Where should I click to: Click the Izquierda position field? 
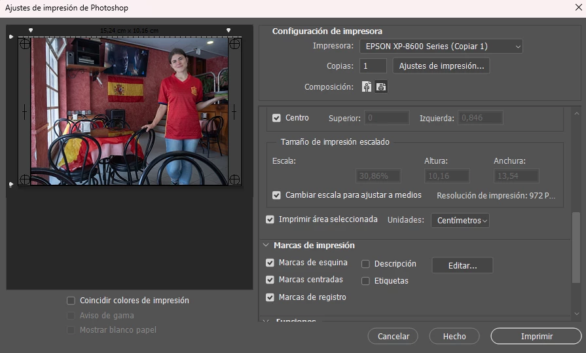480,118
